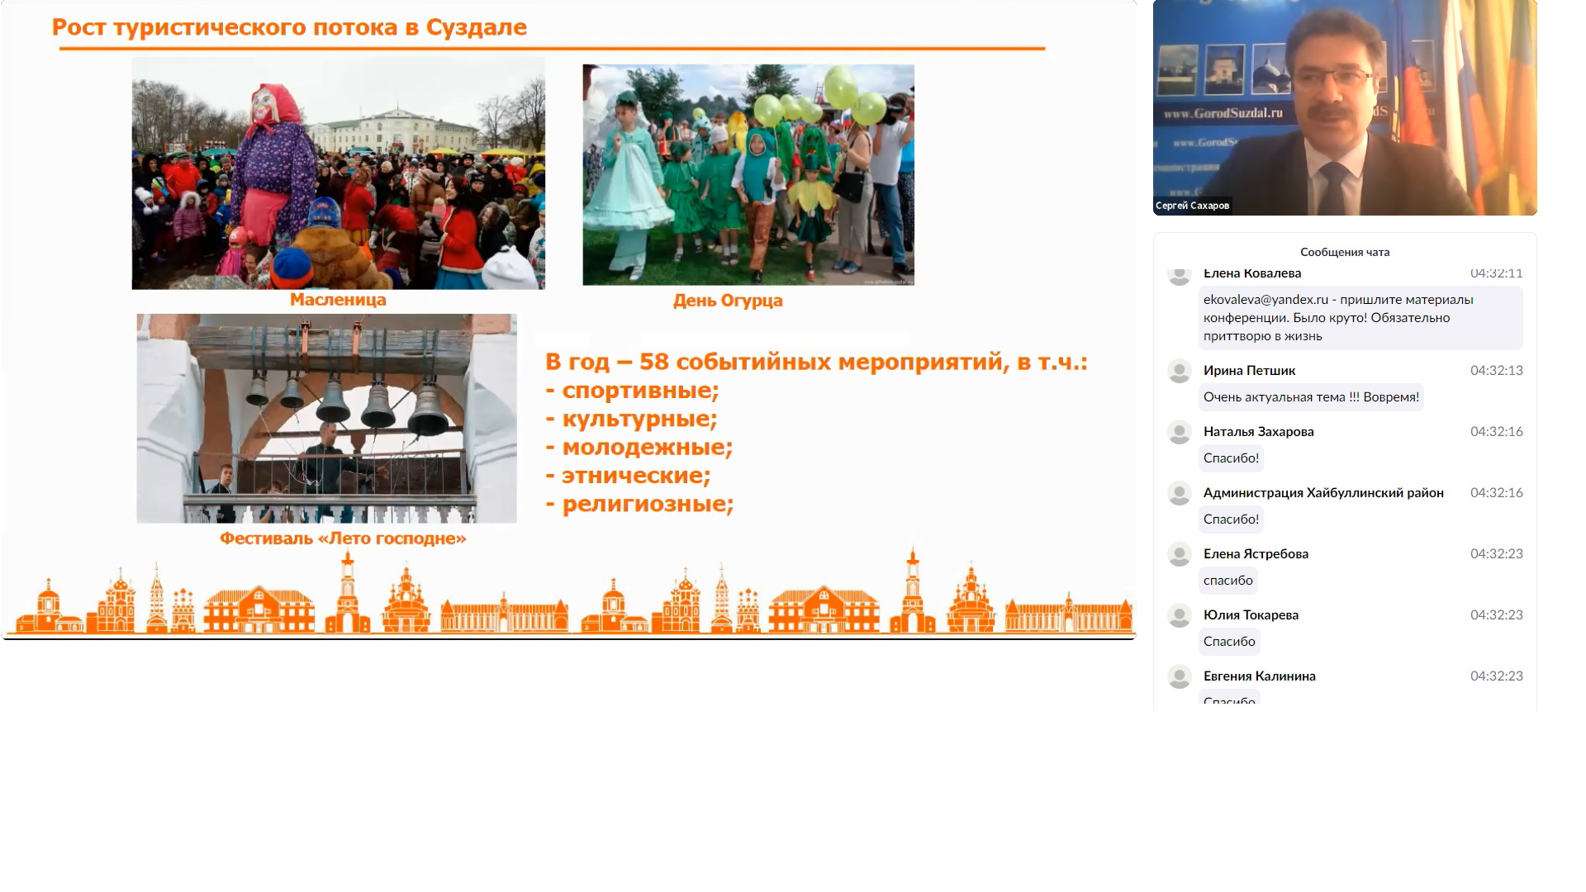This screenshot has height=892, width=1586.
Task: Click Елена Ястребова's avatar icon
Action: (x=1180, y=555)
